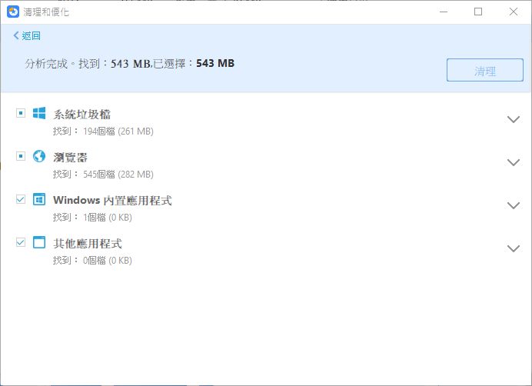Viewport: 532px width, 386px height.
Task: Toggle the 系統垃圾檔 checkbox
Action: tap(20, 113)
